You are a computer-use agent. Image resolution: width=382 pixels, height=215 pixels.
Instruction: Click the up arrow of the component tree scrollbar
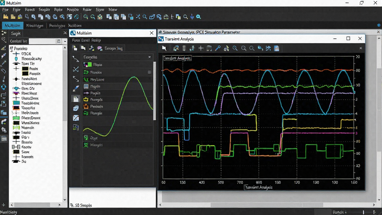coord(65,48)
